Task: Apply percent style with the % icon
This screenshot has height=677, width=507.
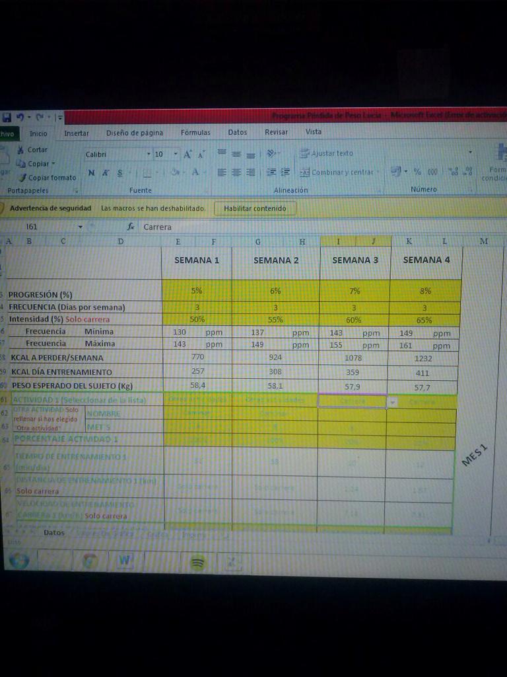Action: (417, 171)
